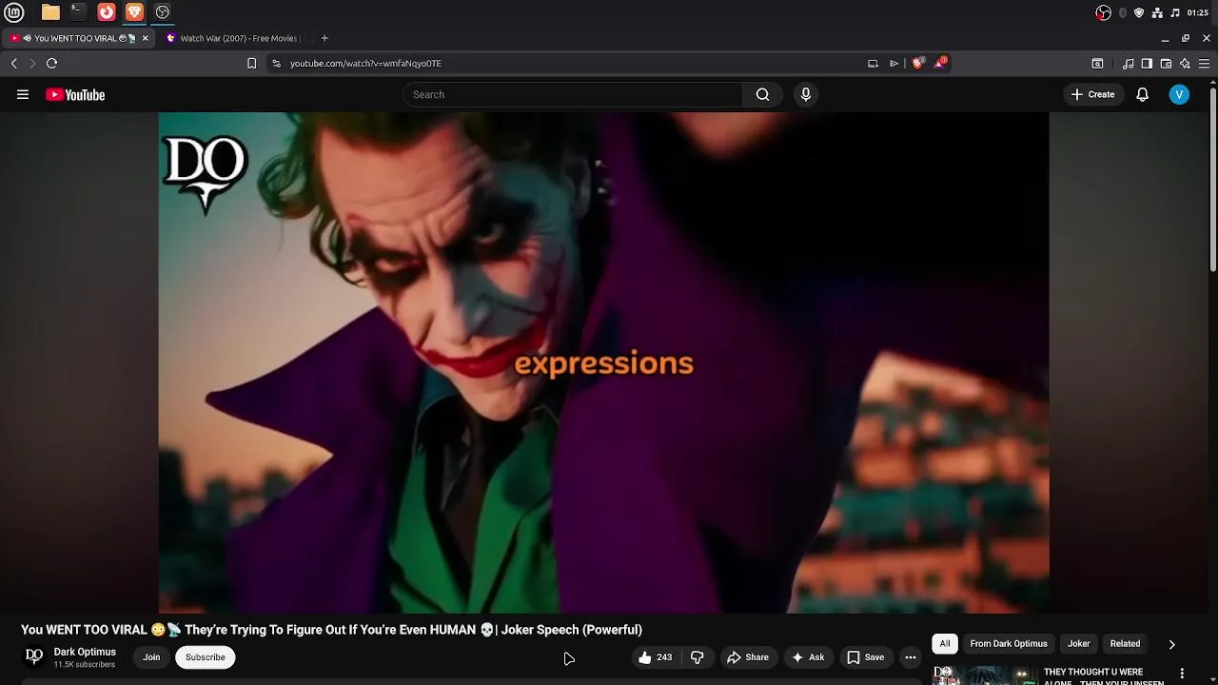Save video to playlist

(x=866, y=657)
